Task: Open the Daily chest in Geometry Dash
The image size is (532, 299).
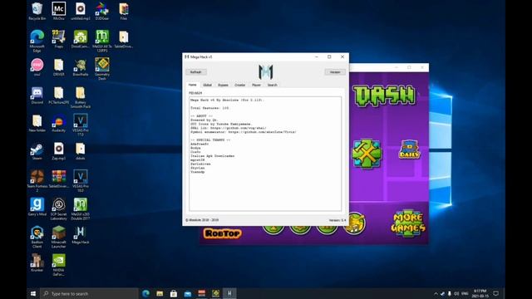Action: pyautogui.click(x=410, y=149)
